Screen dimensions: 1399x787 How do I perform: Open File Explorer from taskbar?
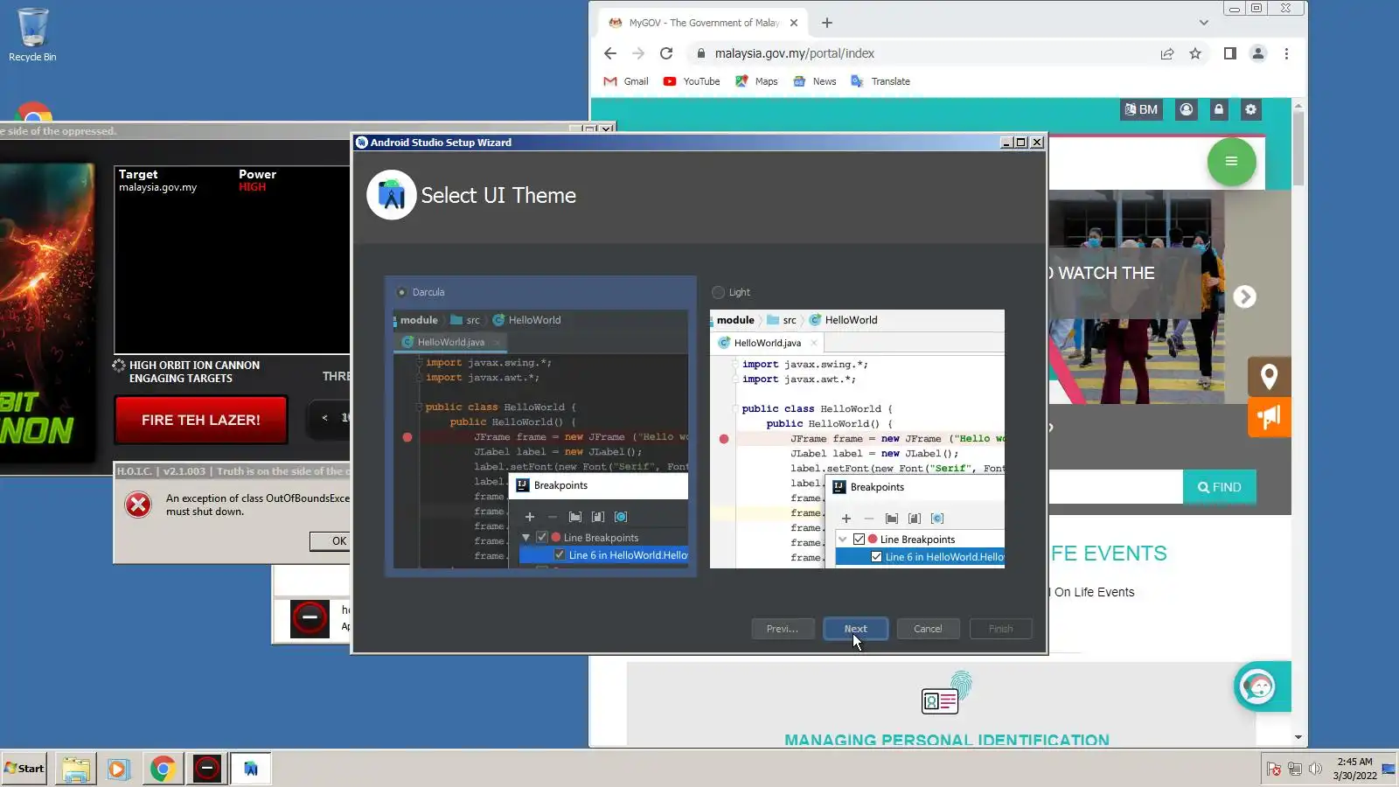(76, 769)
